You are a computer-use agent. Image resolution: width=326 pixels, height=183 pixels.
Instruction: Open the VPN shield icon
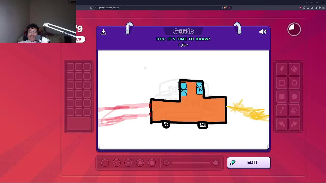pyautogui.click(x=320, y=8)
